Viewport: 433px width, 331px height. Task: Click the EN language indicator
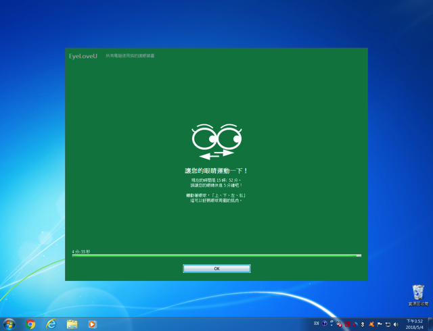tap(316, 324)
